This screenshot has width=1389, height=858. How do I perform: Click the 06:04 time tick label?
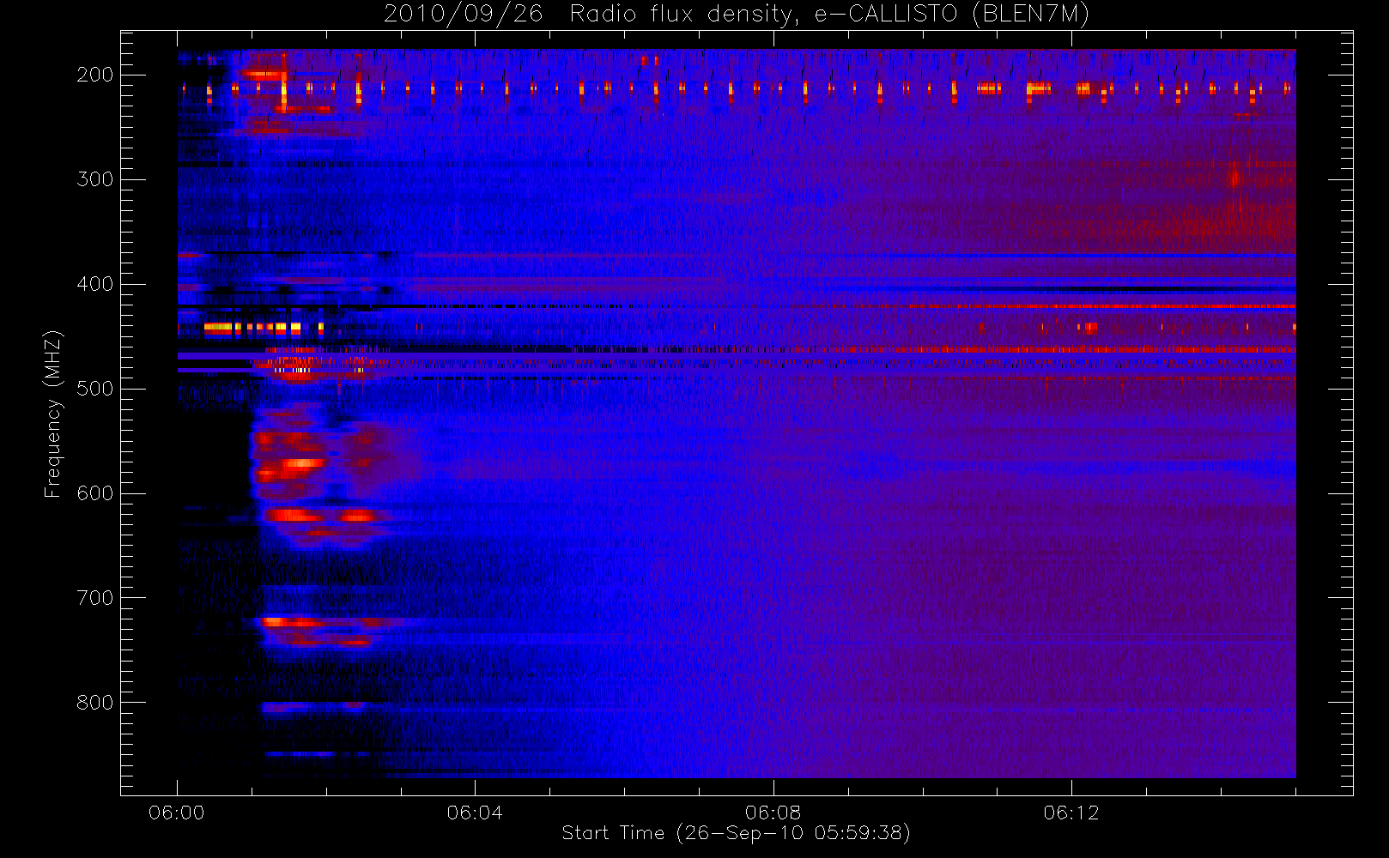click(475, 813)
